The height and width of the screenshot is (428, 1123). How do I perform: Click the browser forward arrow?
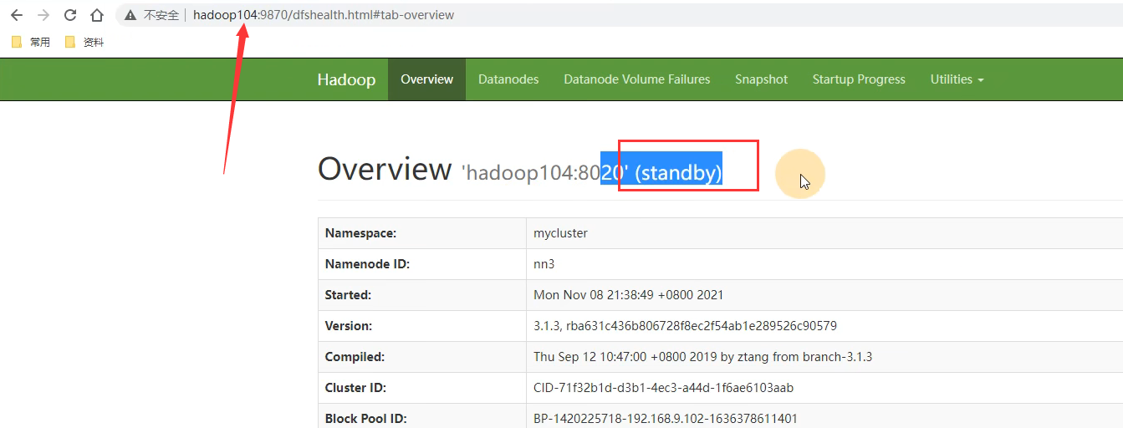click(x=43, y=15)
